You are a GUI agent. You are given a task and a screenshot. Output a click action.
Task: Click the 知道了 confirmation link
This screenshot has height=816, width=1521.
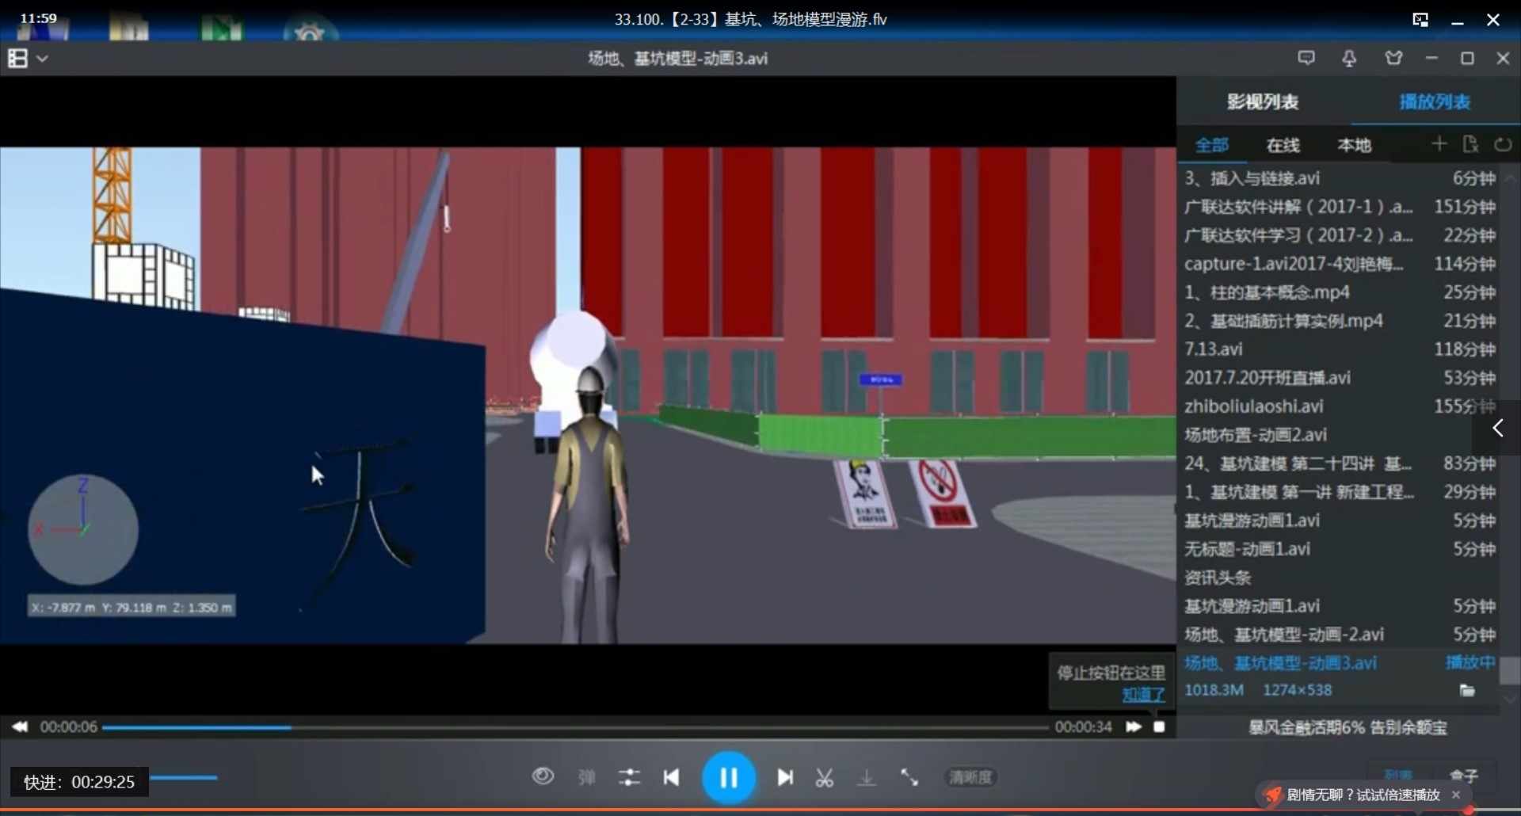1142,695
